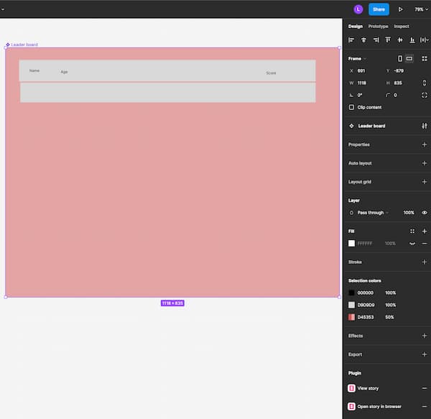Screen dimensions: 431x419
Task: Remove the View story plugin entry
Action: [x=425, y=388]
